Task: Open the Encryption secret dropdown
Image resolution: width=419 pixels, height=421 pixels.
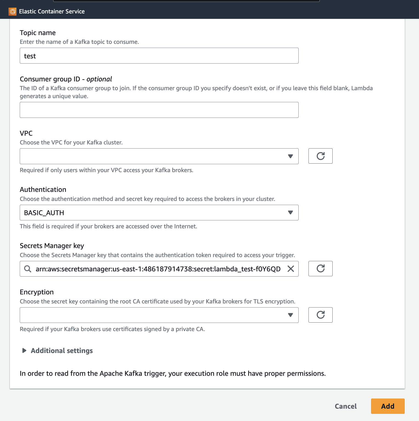Action: (x=159, y=315)
